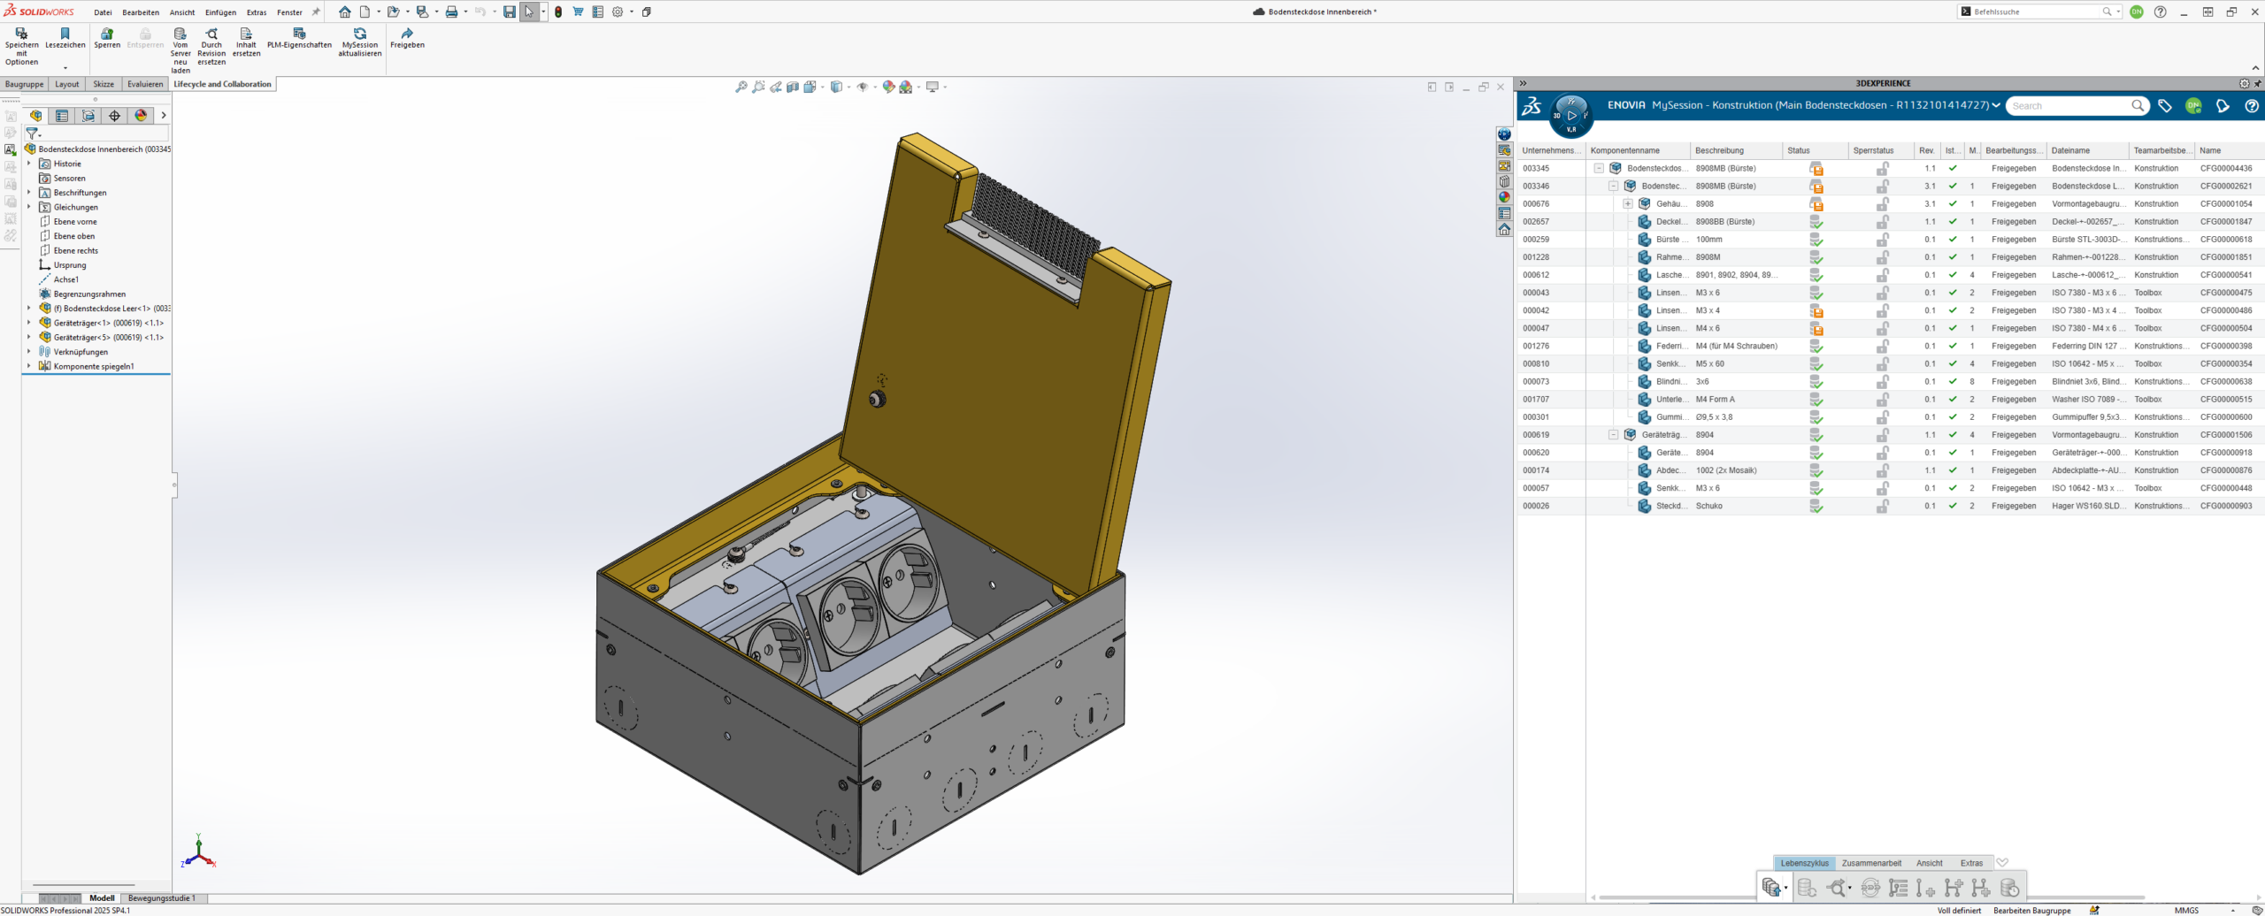Select Komponente spiegeln1 in feature tree
2265x916 pixels.
point(93,366)
